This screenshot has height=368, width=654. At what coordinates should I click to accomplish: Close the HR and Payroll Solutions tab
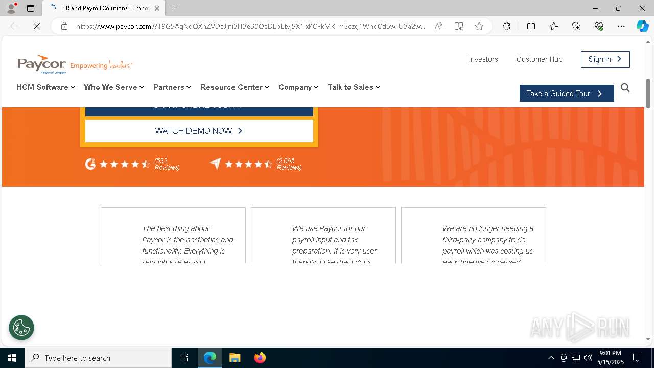157,8
